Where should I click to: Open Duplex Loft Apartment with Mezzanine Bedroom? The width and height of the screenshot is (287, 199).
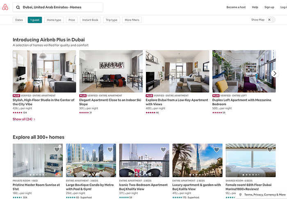[x=241, y=102]
